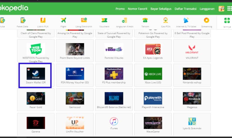Screen dimensions: 232x138
Task: Select Playwith Interactive voucher
Action: 153,100
